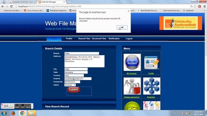Click the Email Id input field
The image size is (207, 116).
tap(78, 79)
